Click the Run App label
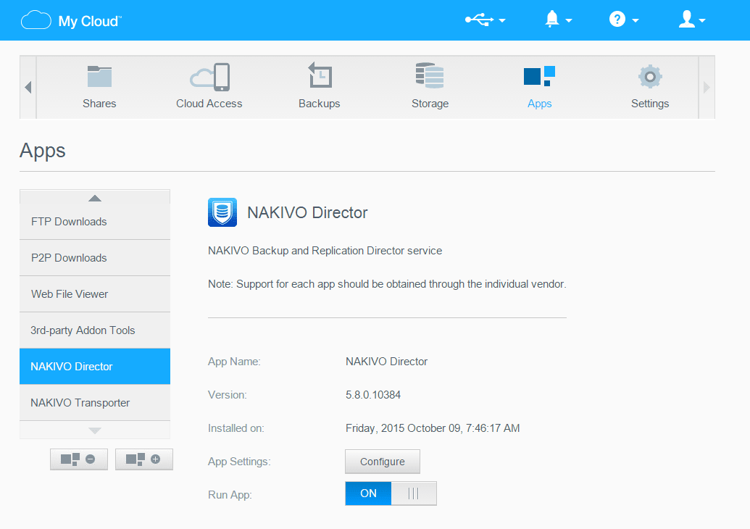 tap(230, 494)
